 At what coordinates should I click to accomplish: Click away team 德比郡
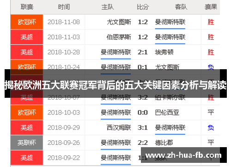point(164,143)
